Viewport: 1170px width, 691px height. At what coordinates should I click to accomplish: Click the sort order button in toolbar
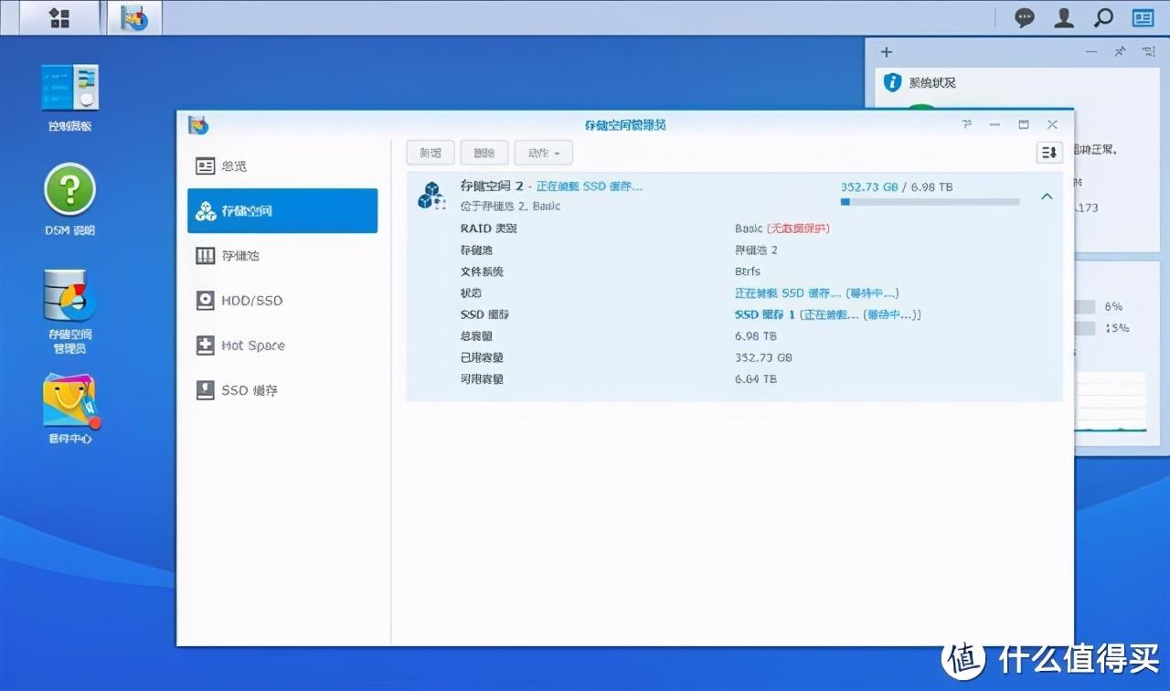(x=1049, y=153)
